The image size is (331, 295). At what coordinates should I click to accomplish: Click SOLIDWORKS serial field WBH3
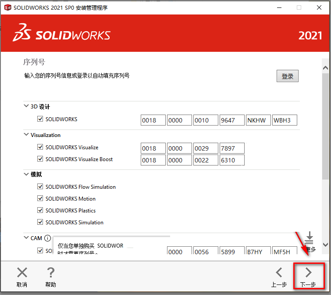pos(285,120)
